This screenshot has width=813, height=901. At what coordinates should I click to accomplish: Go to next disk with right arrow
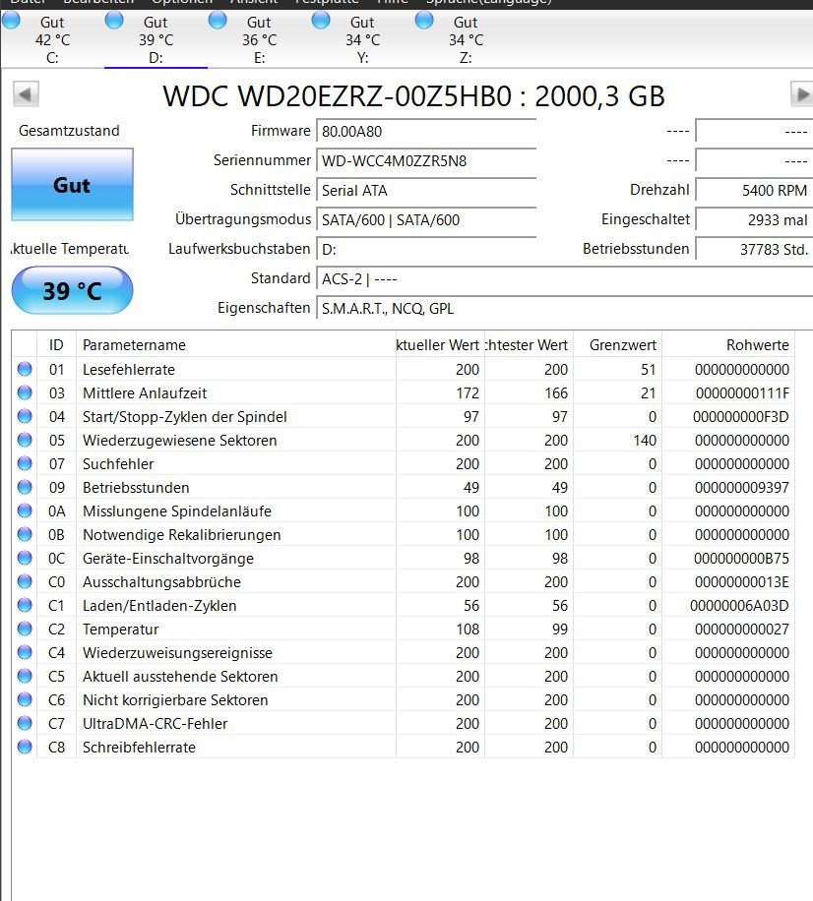(x=802, y=94)
